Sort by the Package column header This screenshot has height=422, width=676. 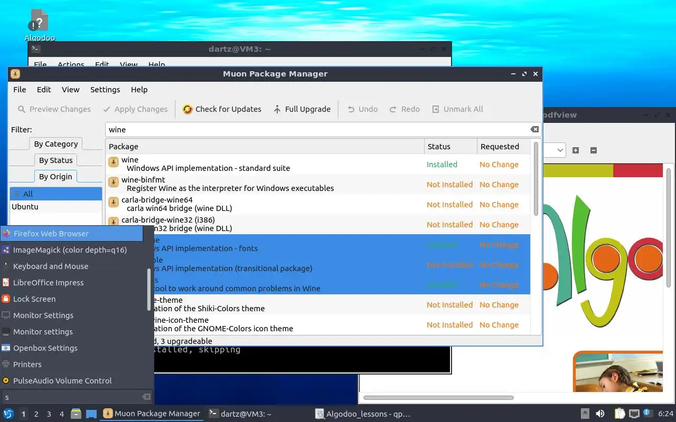(x=265, y=147)
